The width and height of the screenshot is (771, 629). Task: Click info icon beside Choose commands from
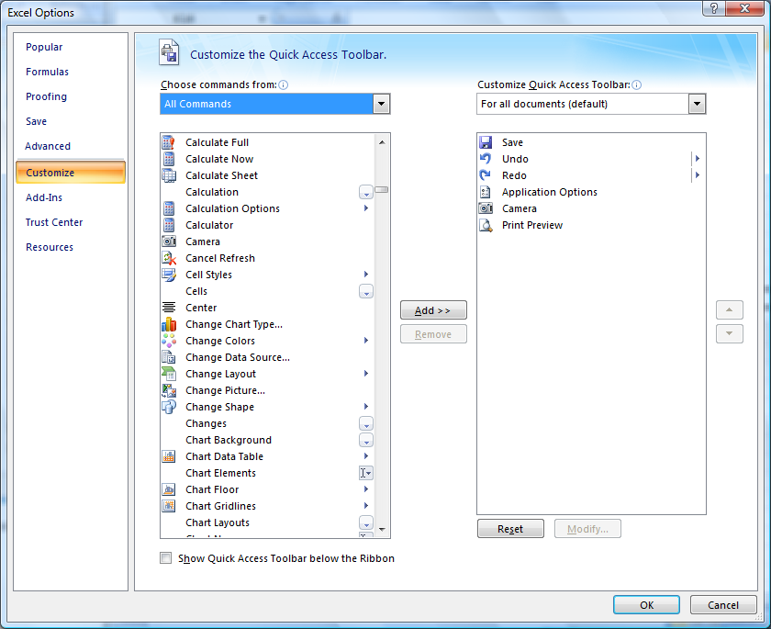(x=284, y=84)
